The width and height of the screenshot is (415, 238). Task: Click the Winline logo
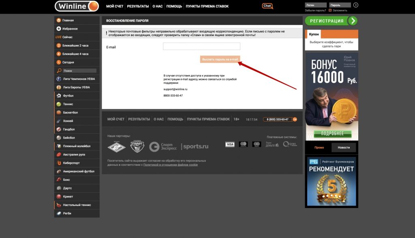click(x=77, y=6)
